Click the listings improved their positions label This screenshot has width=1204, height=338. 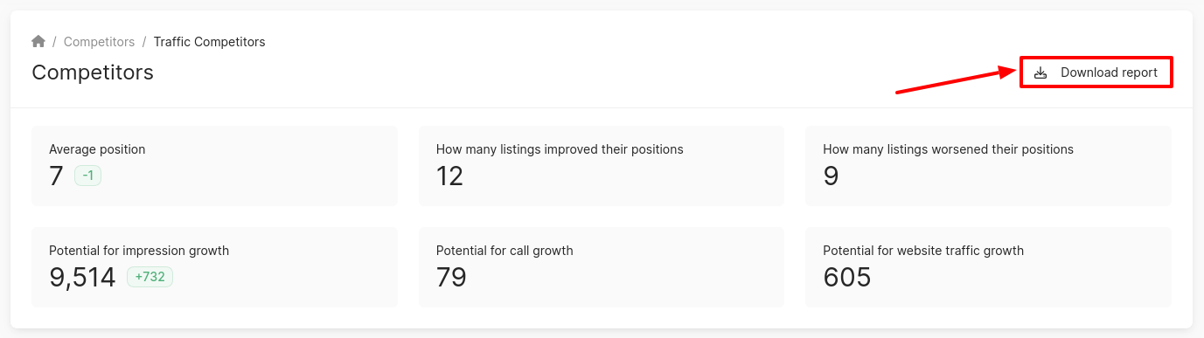click(560, 149)
